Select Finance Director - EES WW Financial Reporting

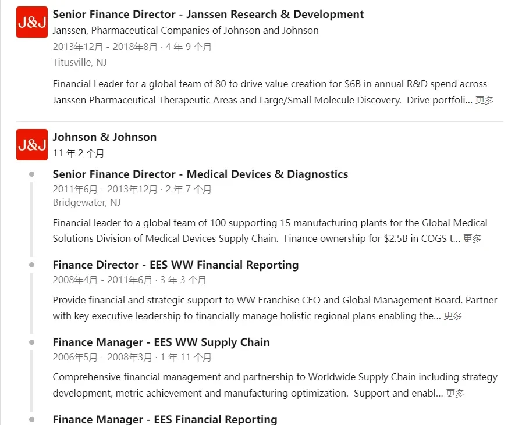click(176, 265)
